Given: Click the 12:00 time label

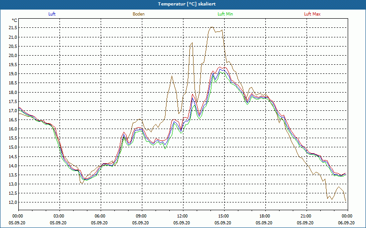Looking at the screenshot, I should 183,216.
